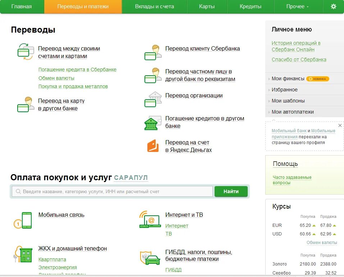Screen dimensions: 344x277
Task: Open the Обмен валюты link under transfers
Action: tap(56, 78)
